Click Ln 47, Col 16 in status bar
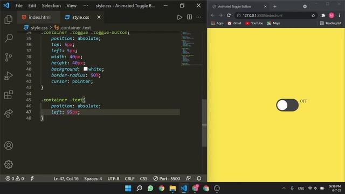 tap(66, 178)
